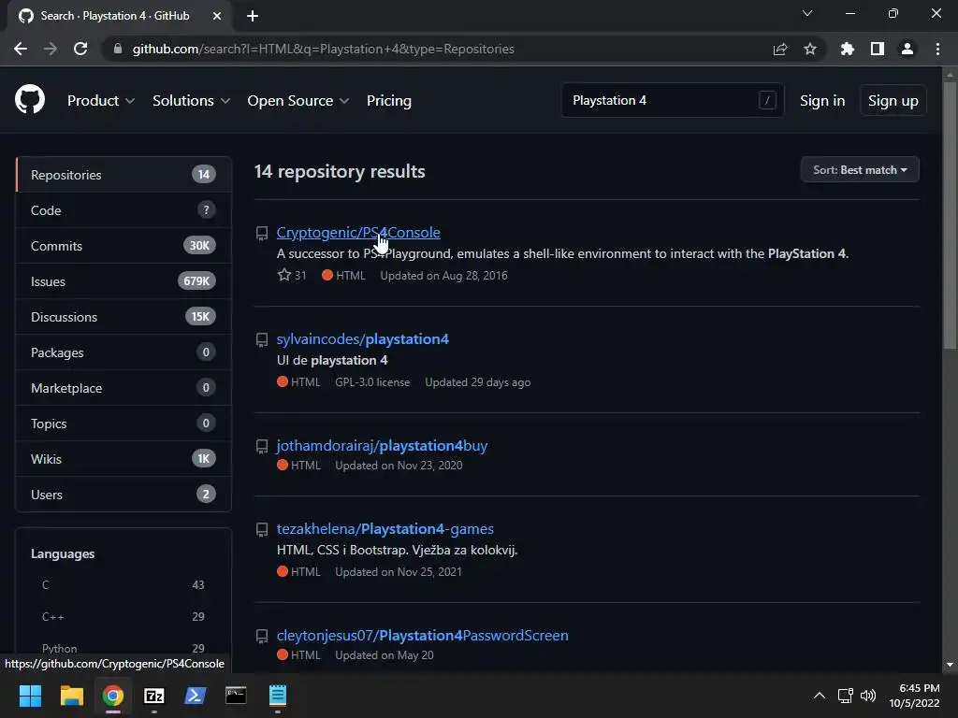Click the browser address bar URL
958x718 pixels.
tap(323, 49)
